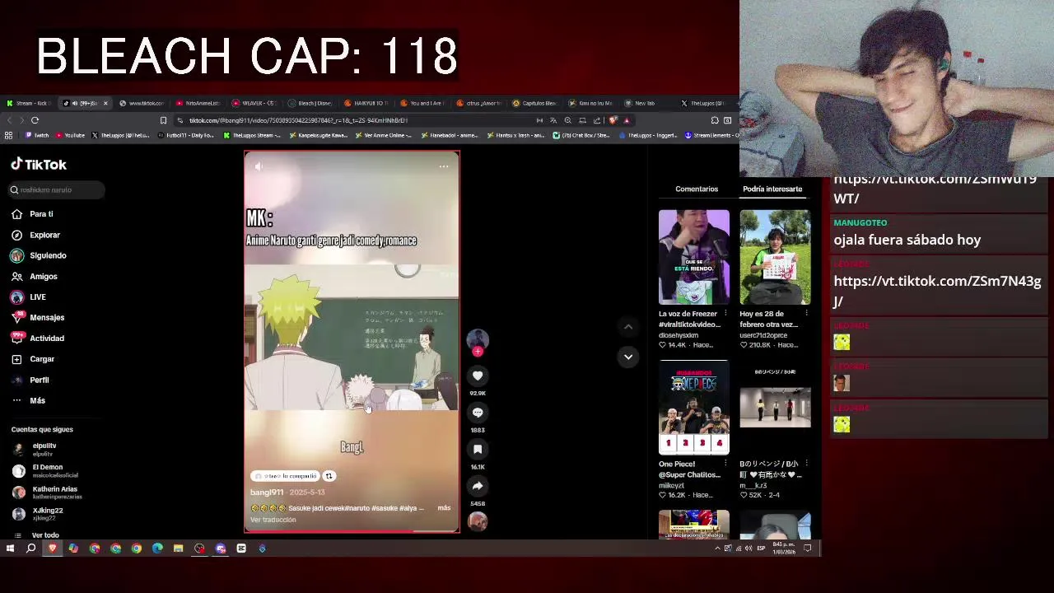This screenshot has height=593, width=1054.
Task: Open the bangl911 creator name link
Action: pyautogui.click(x=267, y=493)
